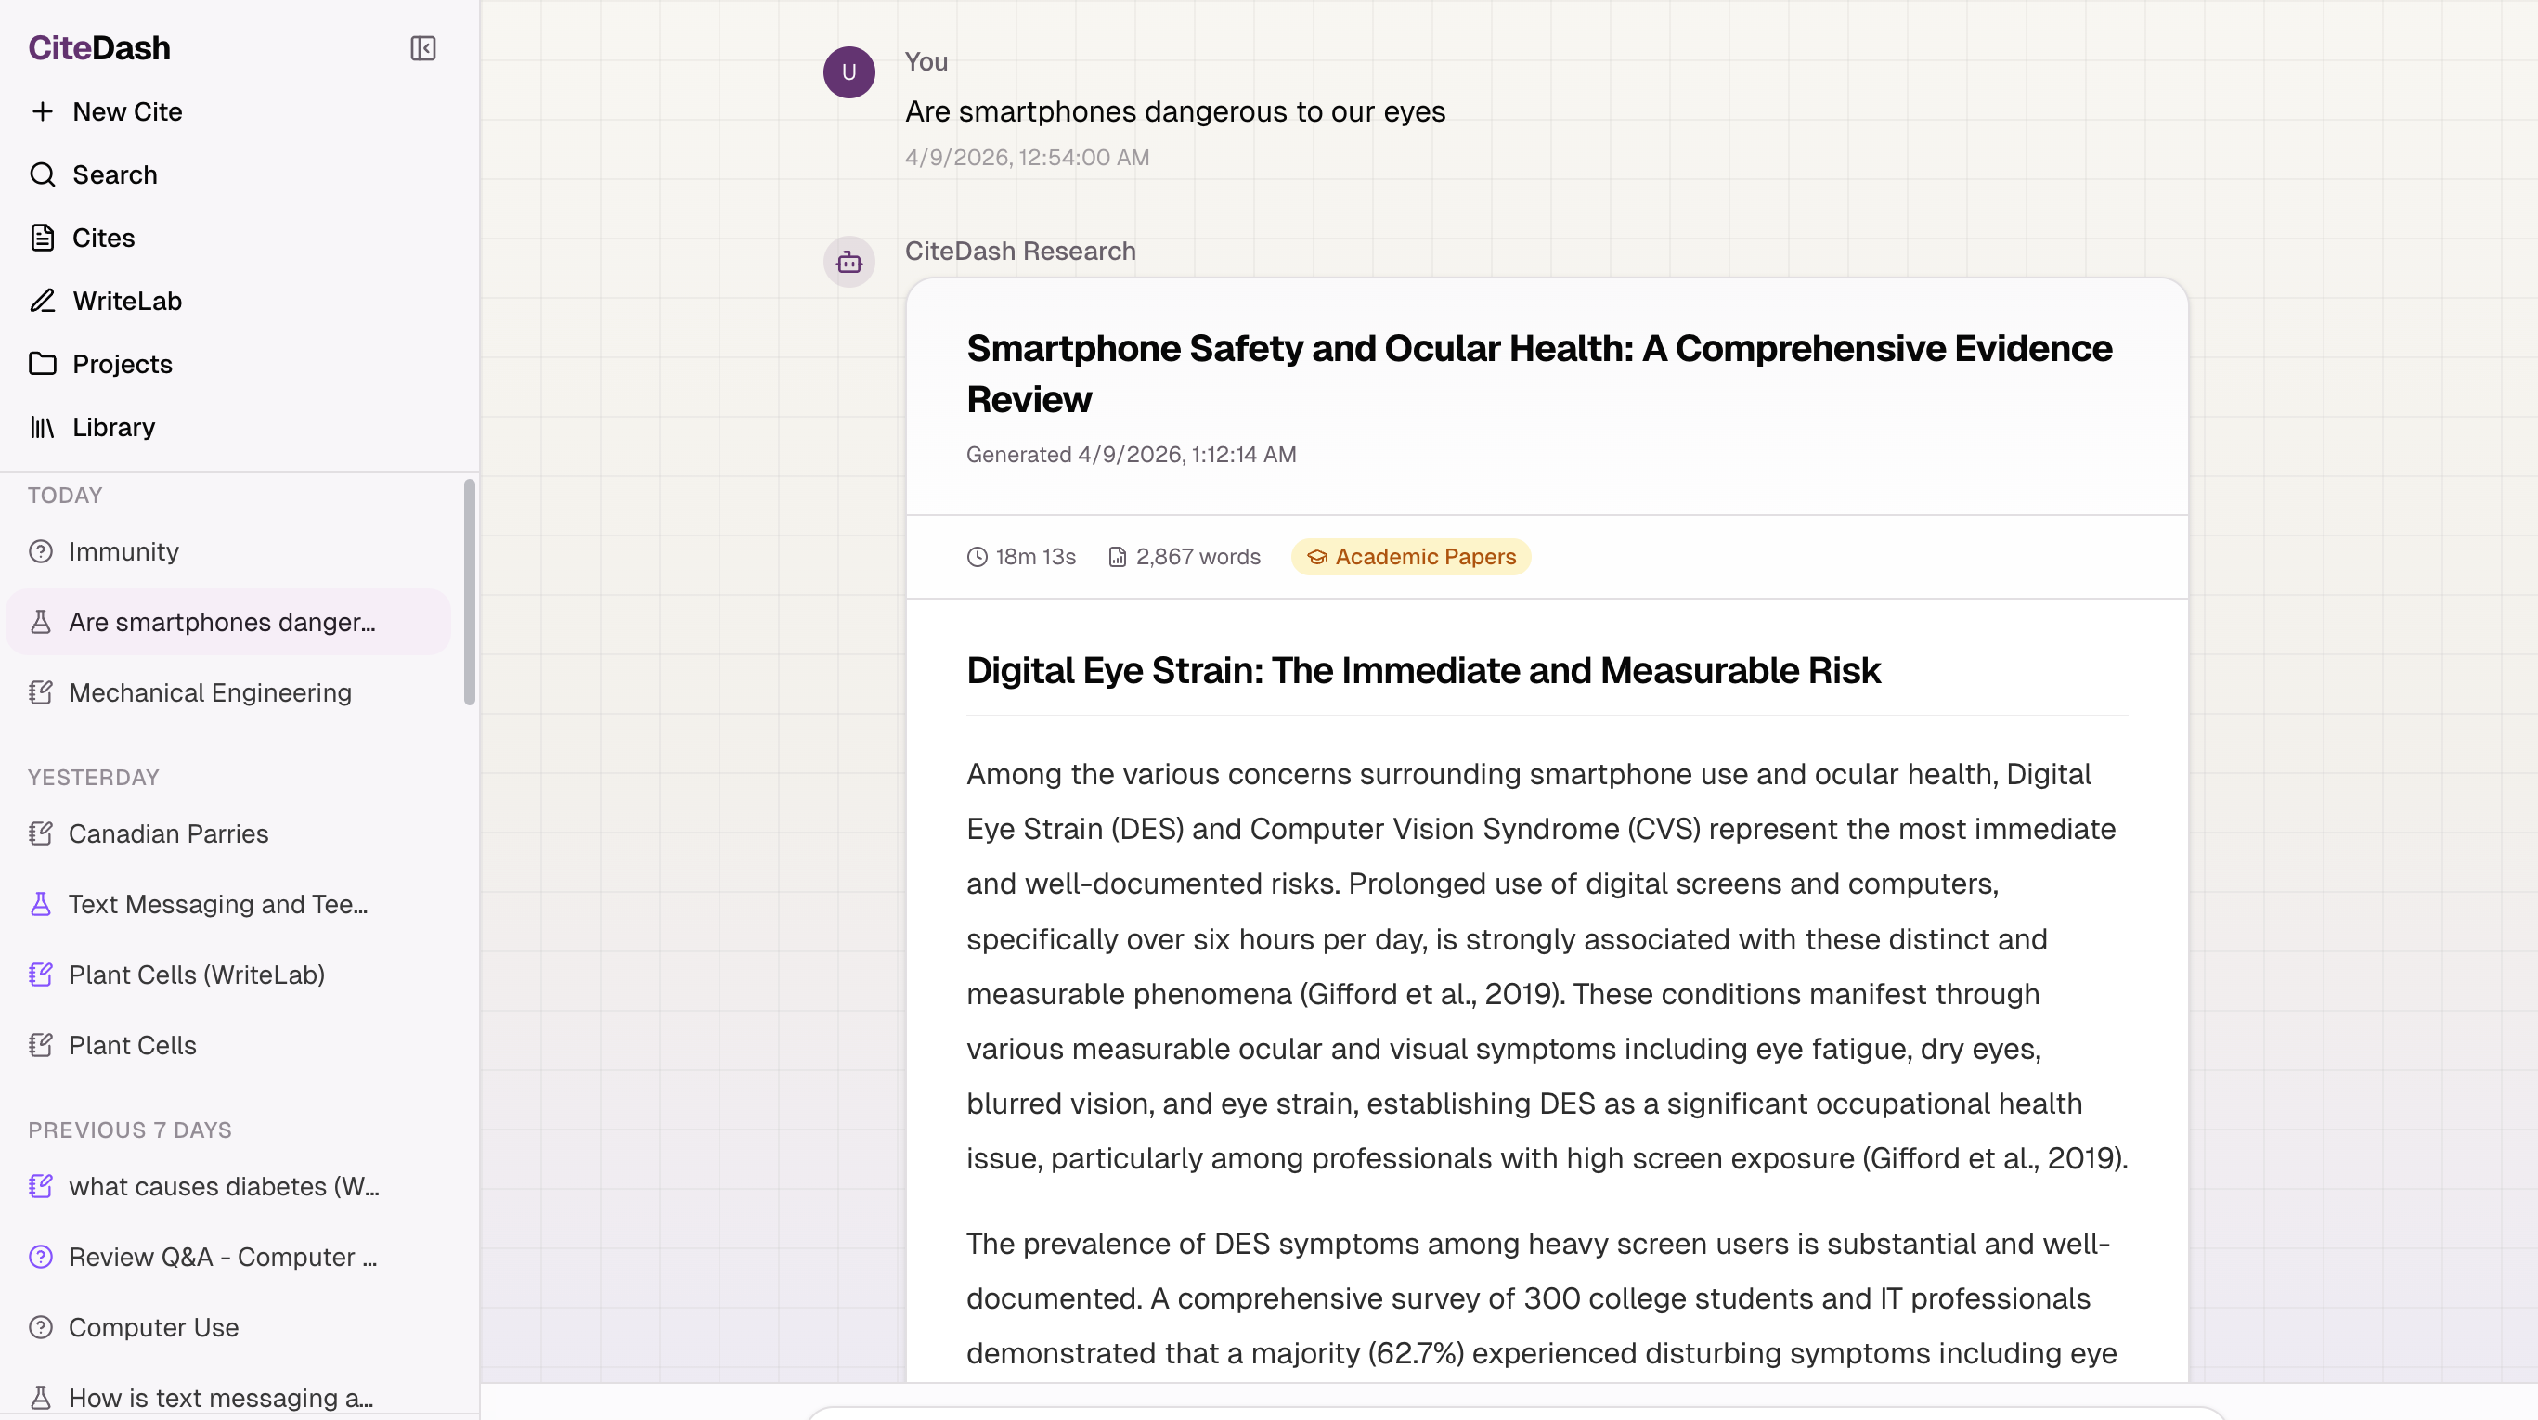Open the Library shelf icon
Image resolution: width=2538 pixels, height=1420 pixels.
43,426
